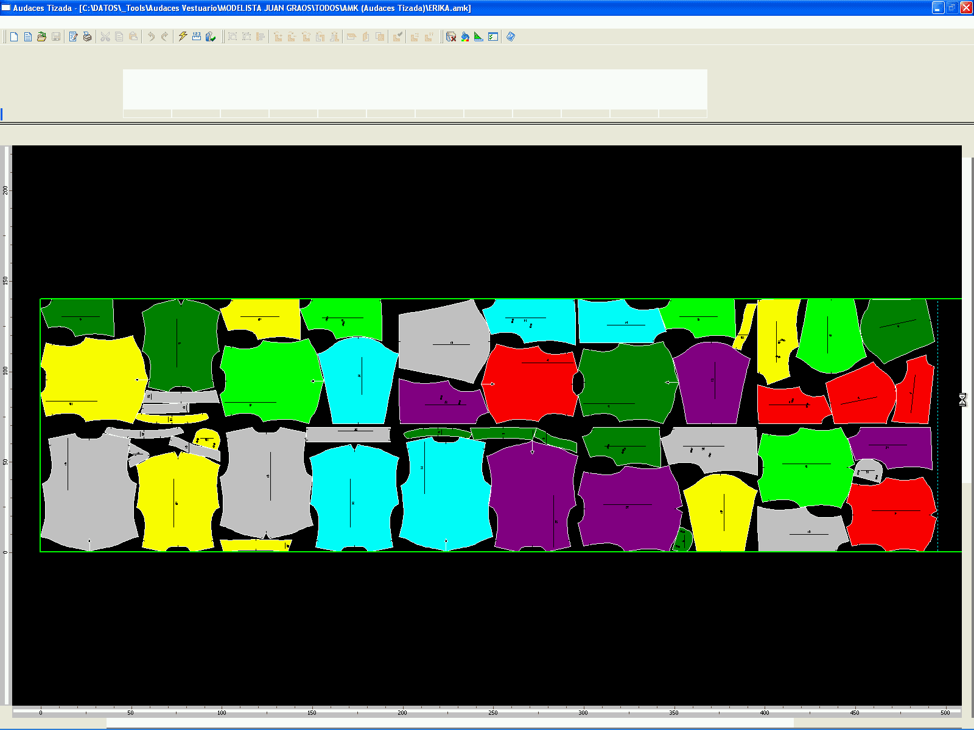Open an existing marker file
The height and width of the screenshot is (730, 974).
42,37
